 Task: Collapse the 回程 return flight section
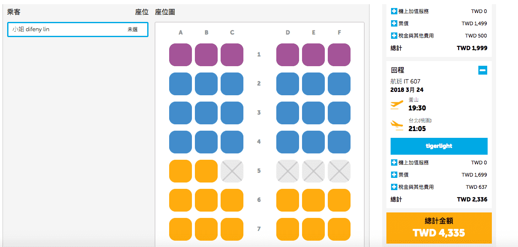click(x=483, y=70)
